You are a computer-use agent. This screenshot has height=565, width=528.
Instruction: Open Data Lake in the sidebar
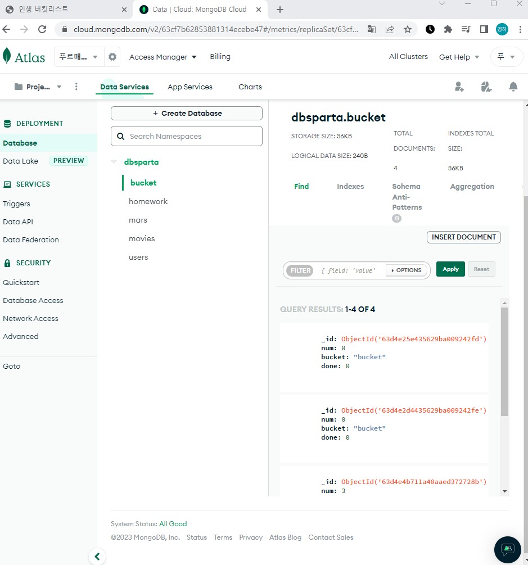(x=21, y=161)
